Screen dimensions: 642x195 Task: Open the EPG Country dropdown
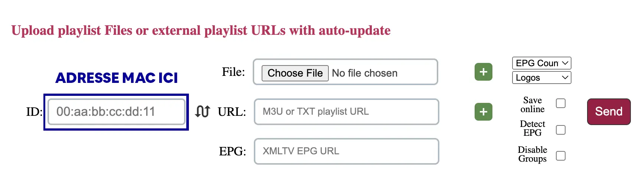tap(541, 63)
